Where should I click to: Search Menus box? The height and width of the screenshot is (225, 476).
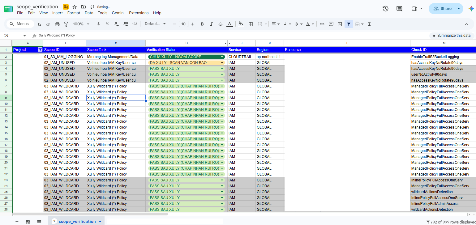[20, 24]
